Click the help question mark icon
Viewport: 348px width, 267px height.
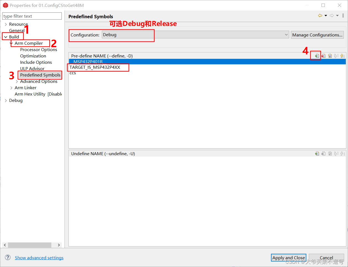7,257
